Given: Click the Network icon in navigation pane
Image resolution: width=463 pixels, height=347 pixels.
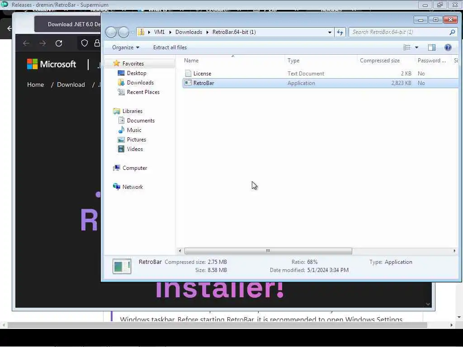Looking at the screenshot, I should click(x=117, y=187).
